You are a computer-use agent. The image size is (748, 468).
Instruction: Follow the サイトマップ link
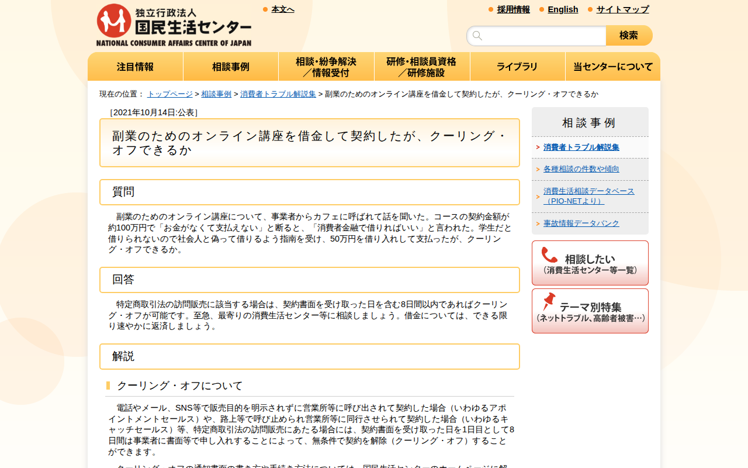pyautogui.click(x=621, y=9)
